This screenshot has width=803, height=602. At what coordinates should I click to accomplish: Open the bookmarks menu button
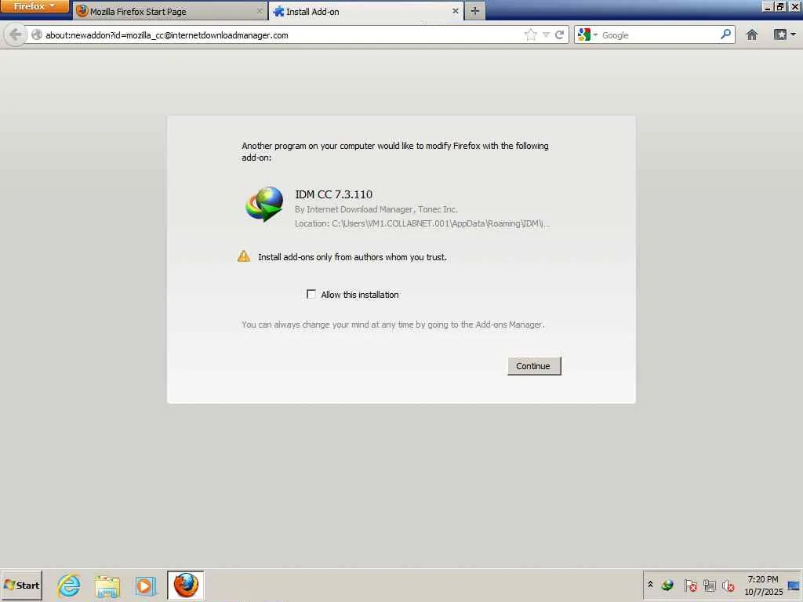pos(784,34)
